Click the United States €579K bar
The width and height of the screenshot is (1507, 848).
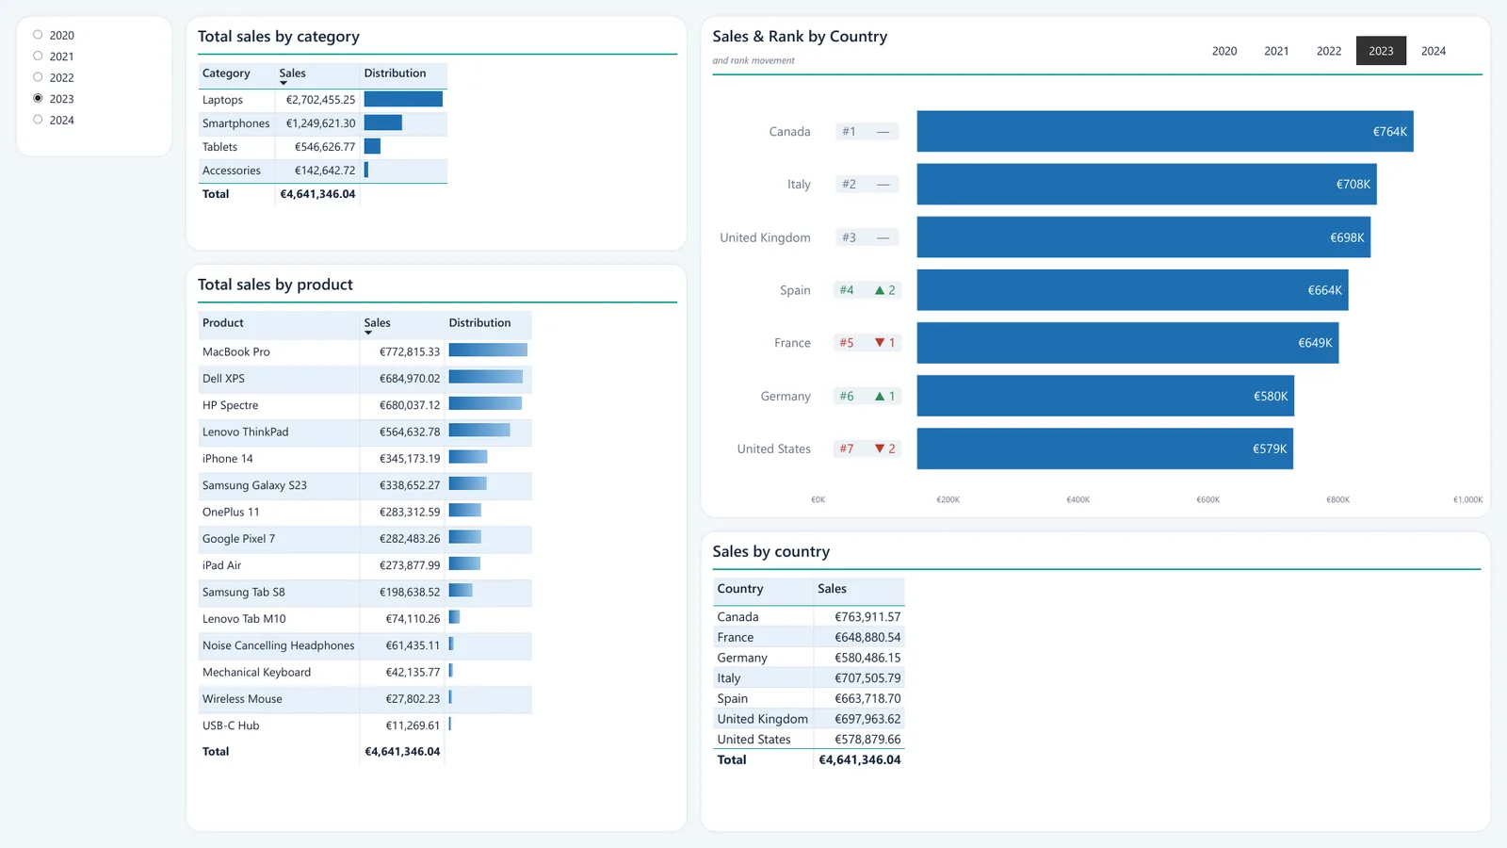coord(1105,448)
